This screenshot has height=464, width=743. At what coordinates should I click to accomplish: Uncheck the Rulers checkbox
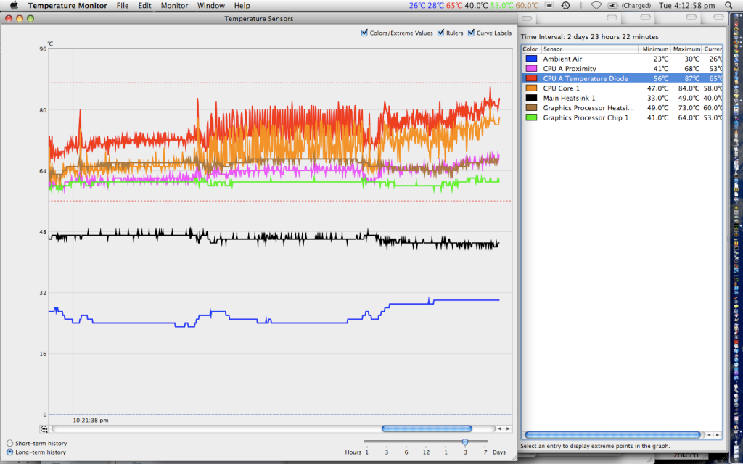point(440,33)
